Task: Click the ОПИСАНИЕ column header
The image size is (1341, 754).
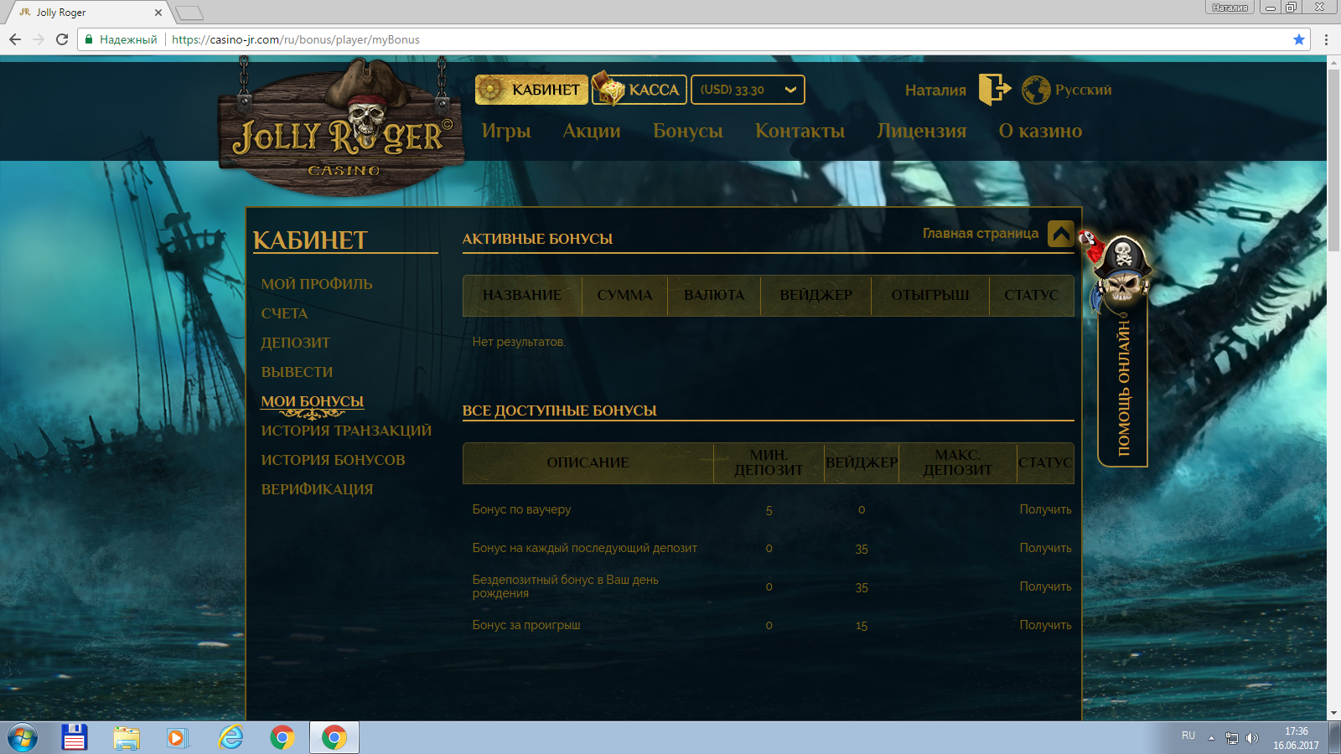Action: [588, 462]
